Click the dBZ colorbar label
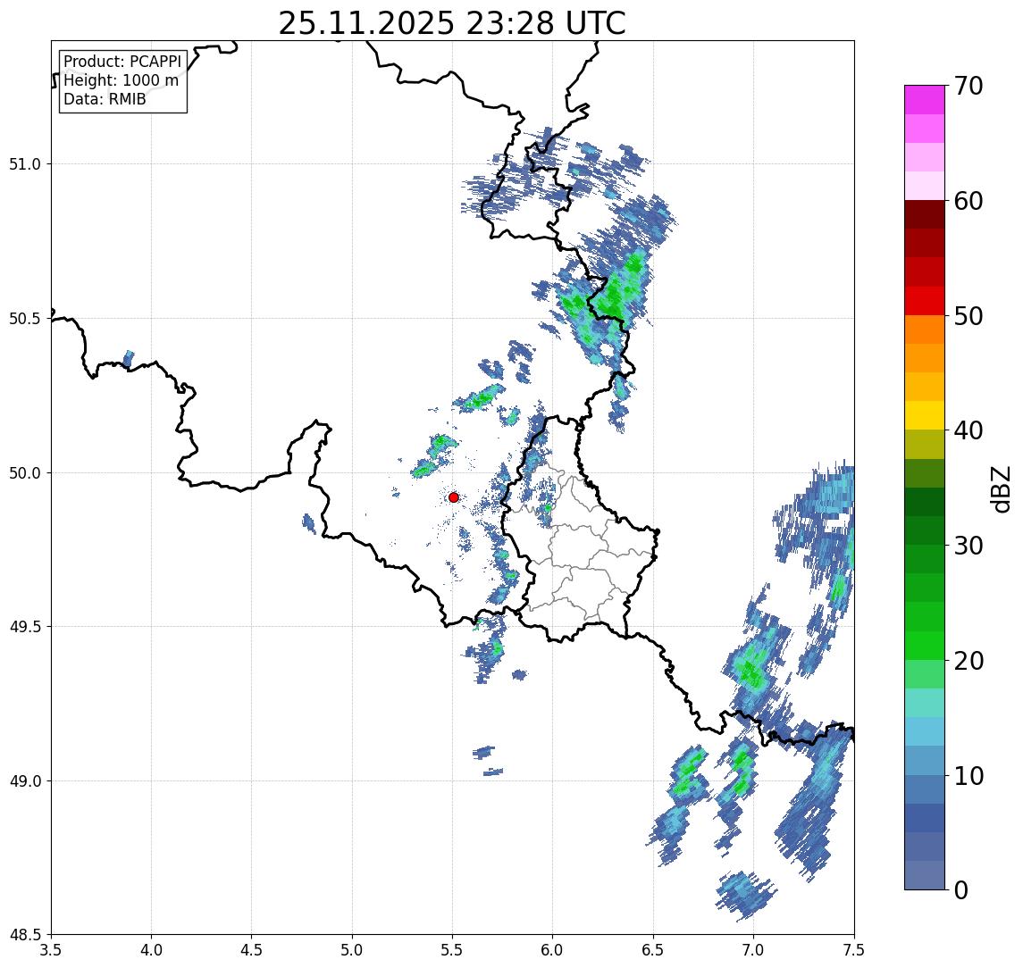 click(1000, 488)
